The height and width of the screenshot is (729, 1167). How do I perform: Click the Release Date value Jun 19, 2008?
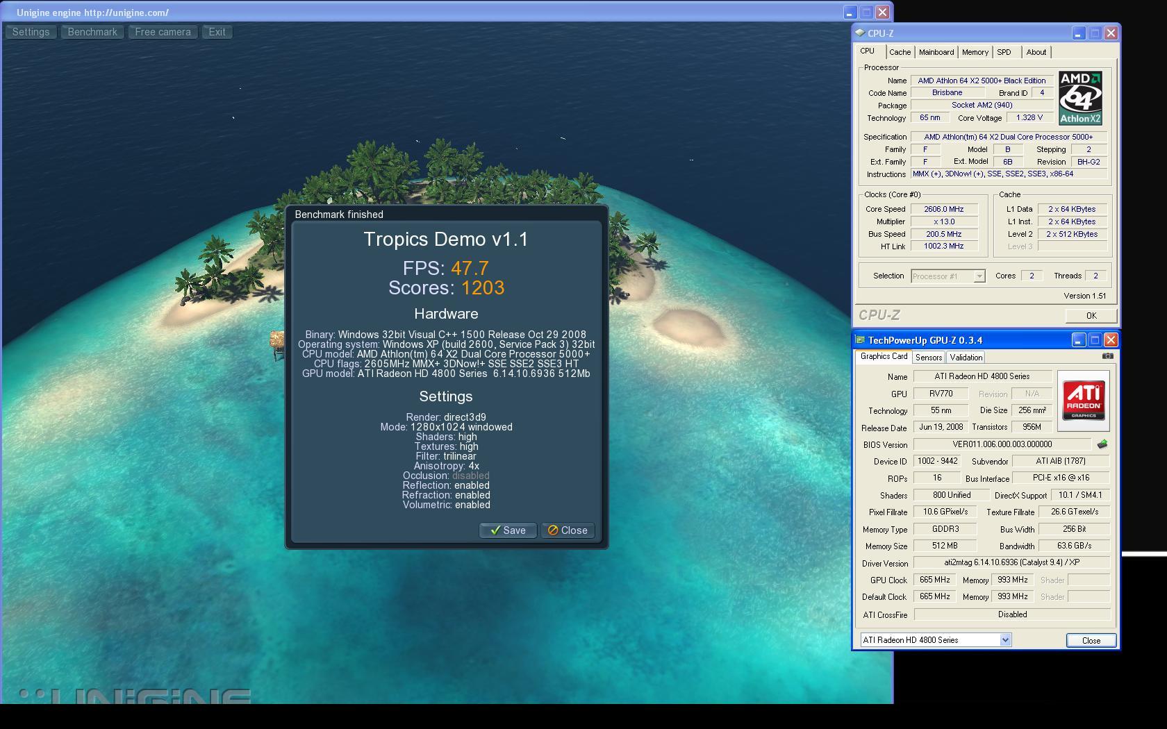(x=941, y=427)
